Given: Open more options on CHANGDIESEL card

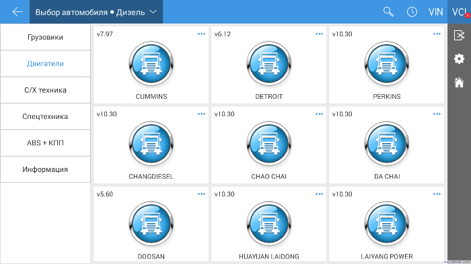Looking at the screenshot, I should click(x=201, y=114).
